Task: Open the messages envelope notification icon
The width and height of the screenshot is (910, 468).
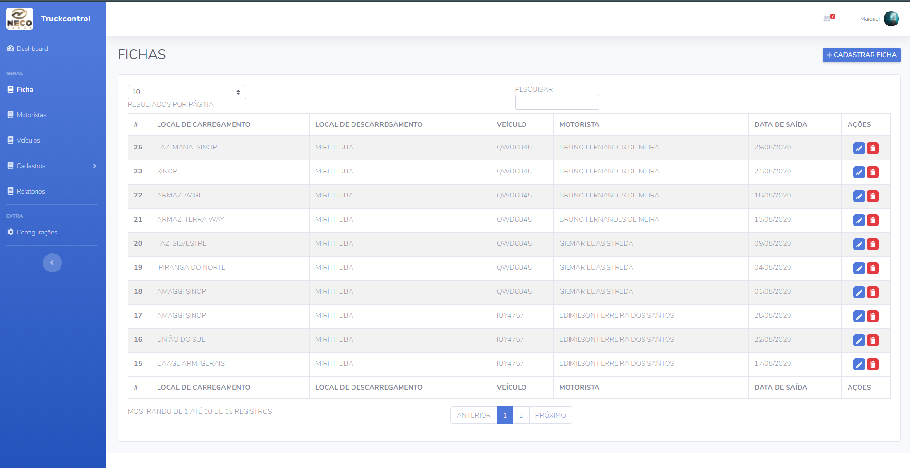Action: [827, 19]
